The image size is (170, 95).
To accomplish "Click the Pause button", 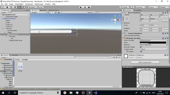I will pyautogui.click(x=85, y=7).
